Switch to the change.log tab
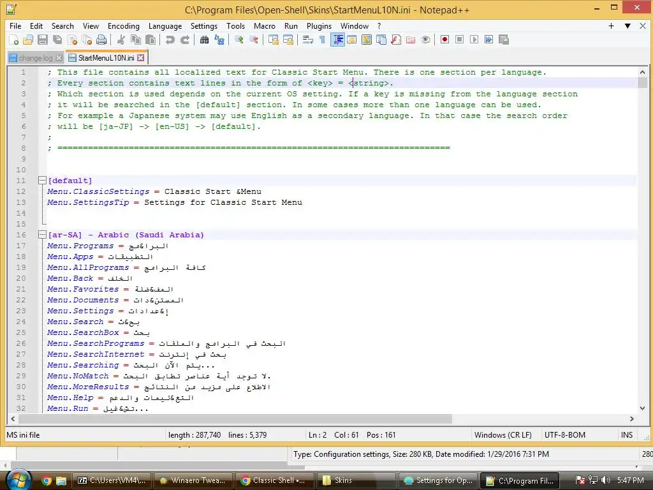 tap(36, 58)
